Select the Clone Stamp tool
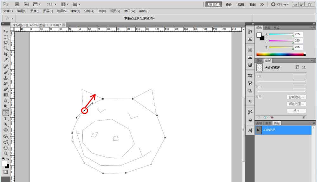Image resolution: width=317 pixels, height=182 pixels. pyautogui.click(x=6, y=78)
